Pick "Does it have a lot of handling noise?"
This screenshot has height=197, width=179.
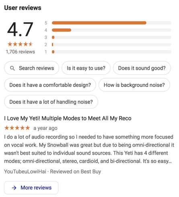[x=51, y=102]
